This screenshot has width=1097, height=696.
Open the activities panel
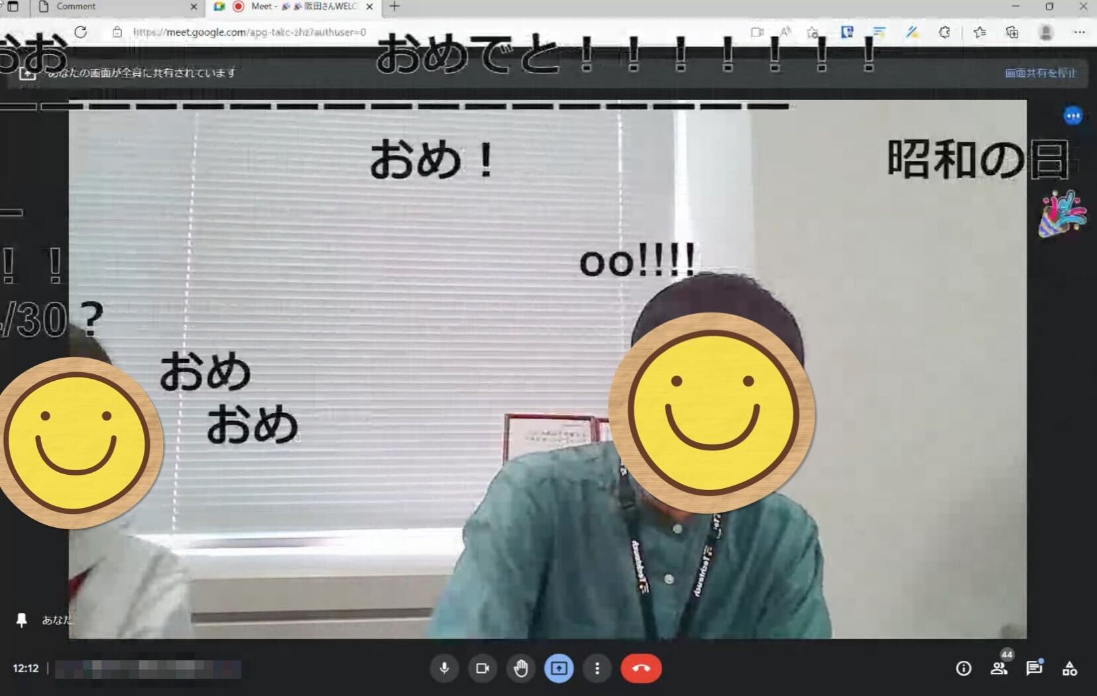(1069, 668)
